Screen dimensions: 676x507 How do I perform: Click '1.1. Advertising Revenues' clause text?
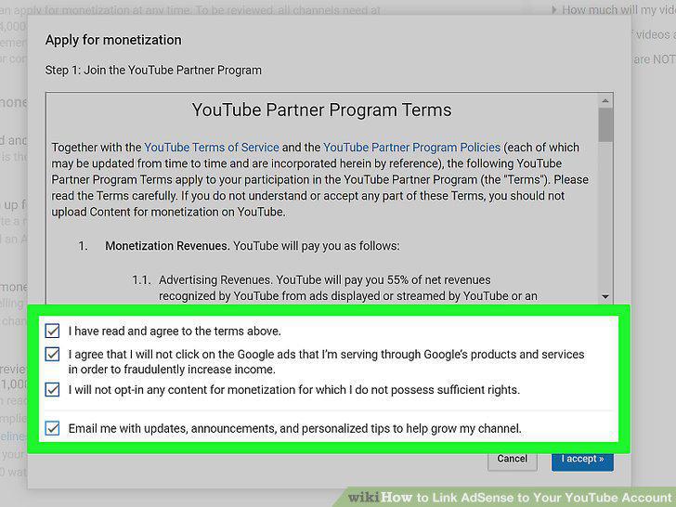(335, 288)
